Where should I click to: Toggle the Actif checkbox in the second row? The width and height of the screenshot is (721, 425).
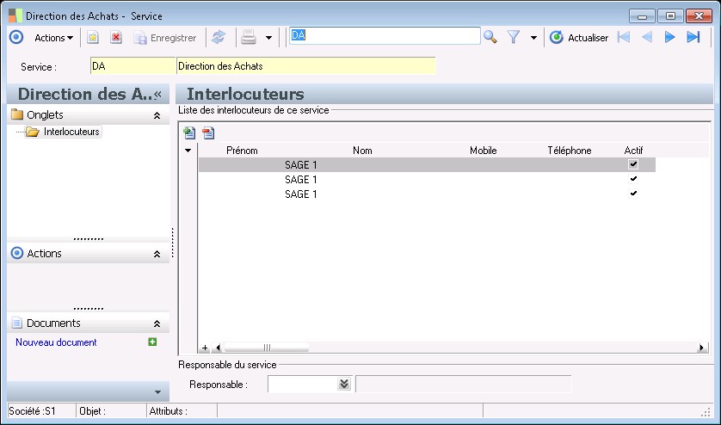point(633,178)
